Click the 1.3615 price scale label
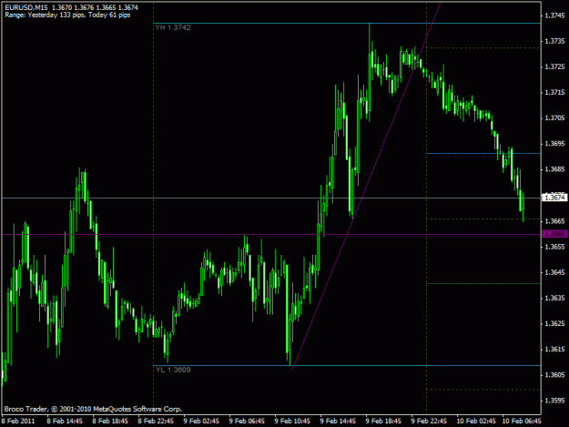The height and width of the screenshot is (427, 569). click(554, 350)
